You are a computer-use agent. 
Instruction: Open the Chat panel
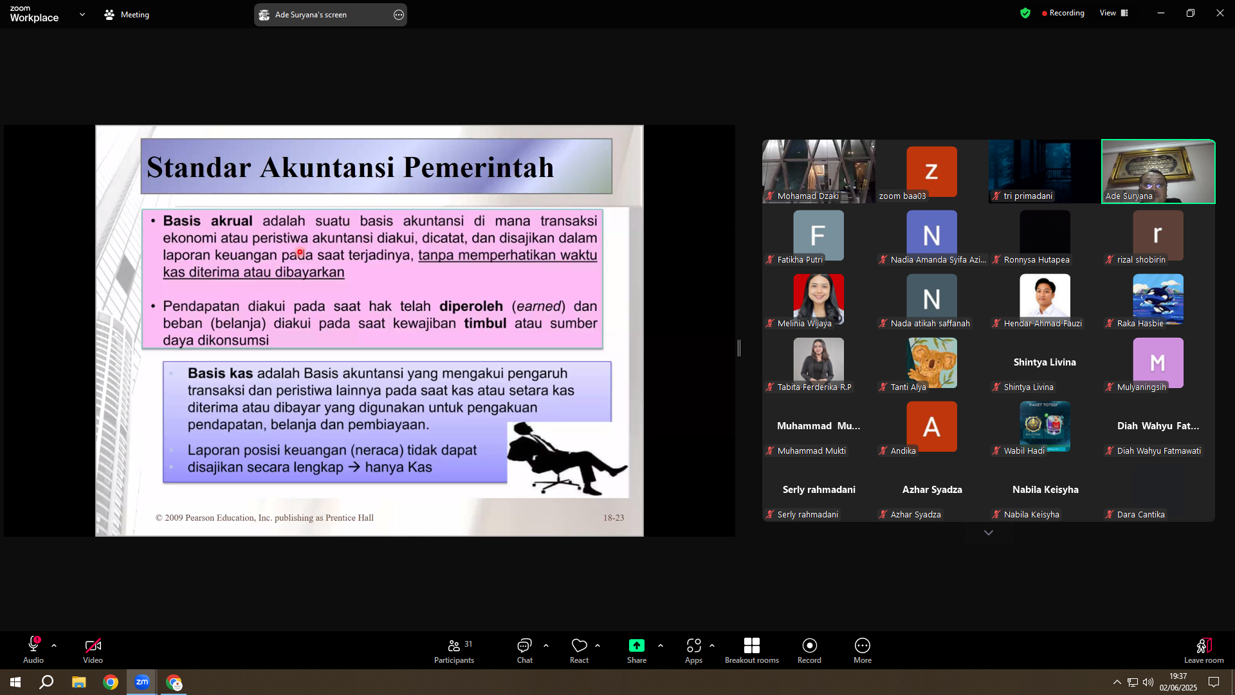coord(525,651)
